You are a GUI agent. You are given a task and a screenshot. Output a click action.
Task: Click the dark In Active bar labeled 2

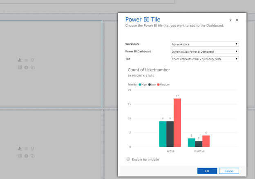point(199,144)
